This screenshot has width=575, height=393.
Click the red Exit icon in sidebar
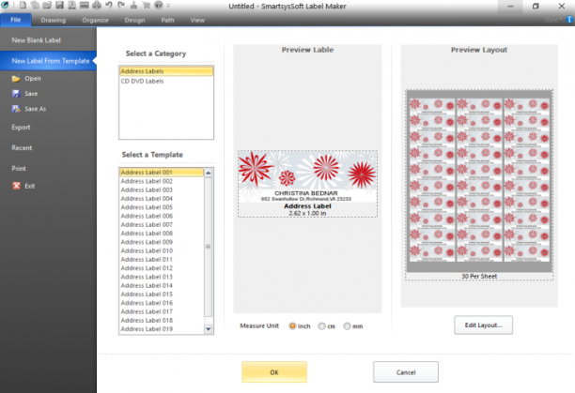[16, 186]
